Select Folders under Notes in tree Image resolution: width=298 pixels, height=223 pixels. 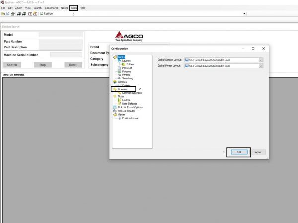126,100
